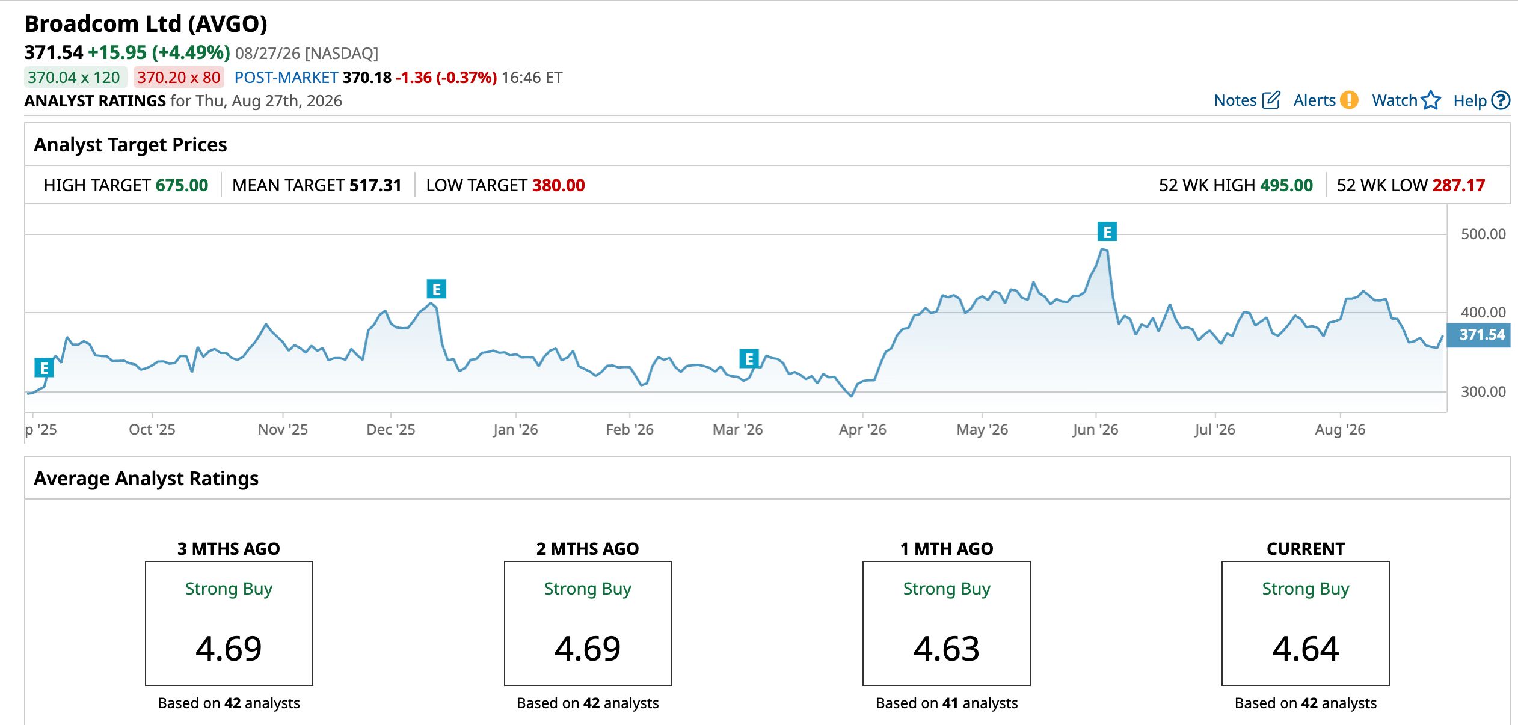Click the 16:46 ET timestamp
The height and width of the screenshot is (725, 1518).
[532, 78]
